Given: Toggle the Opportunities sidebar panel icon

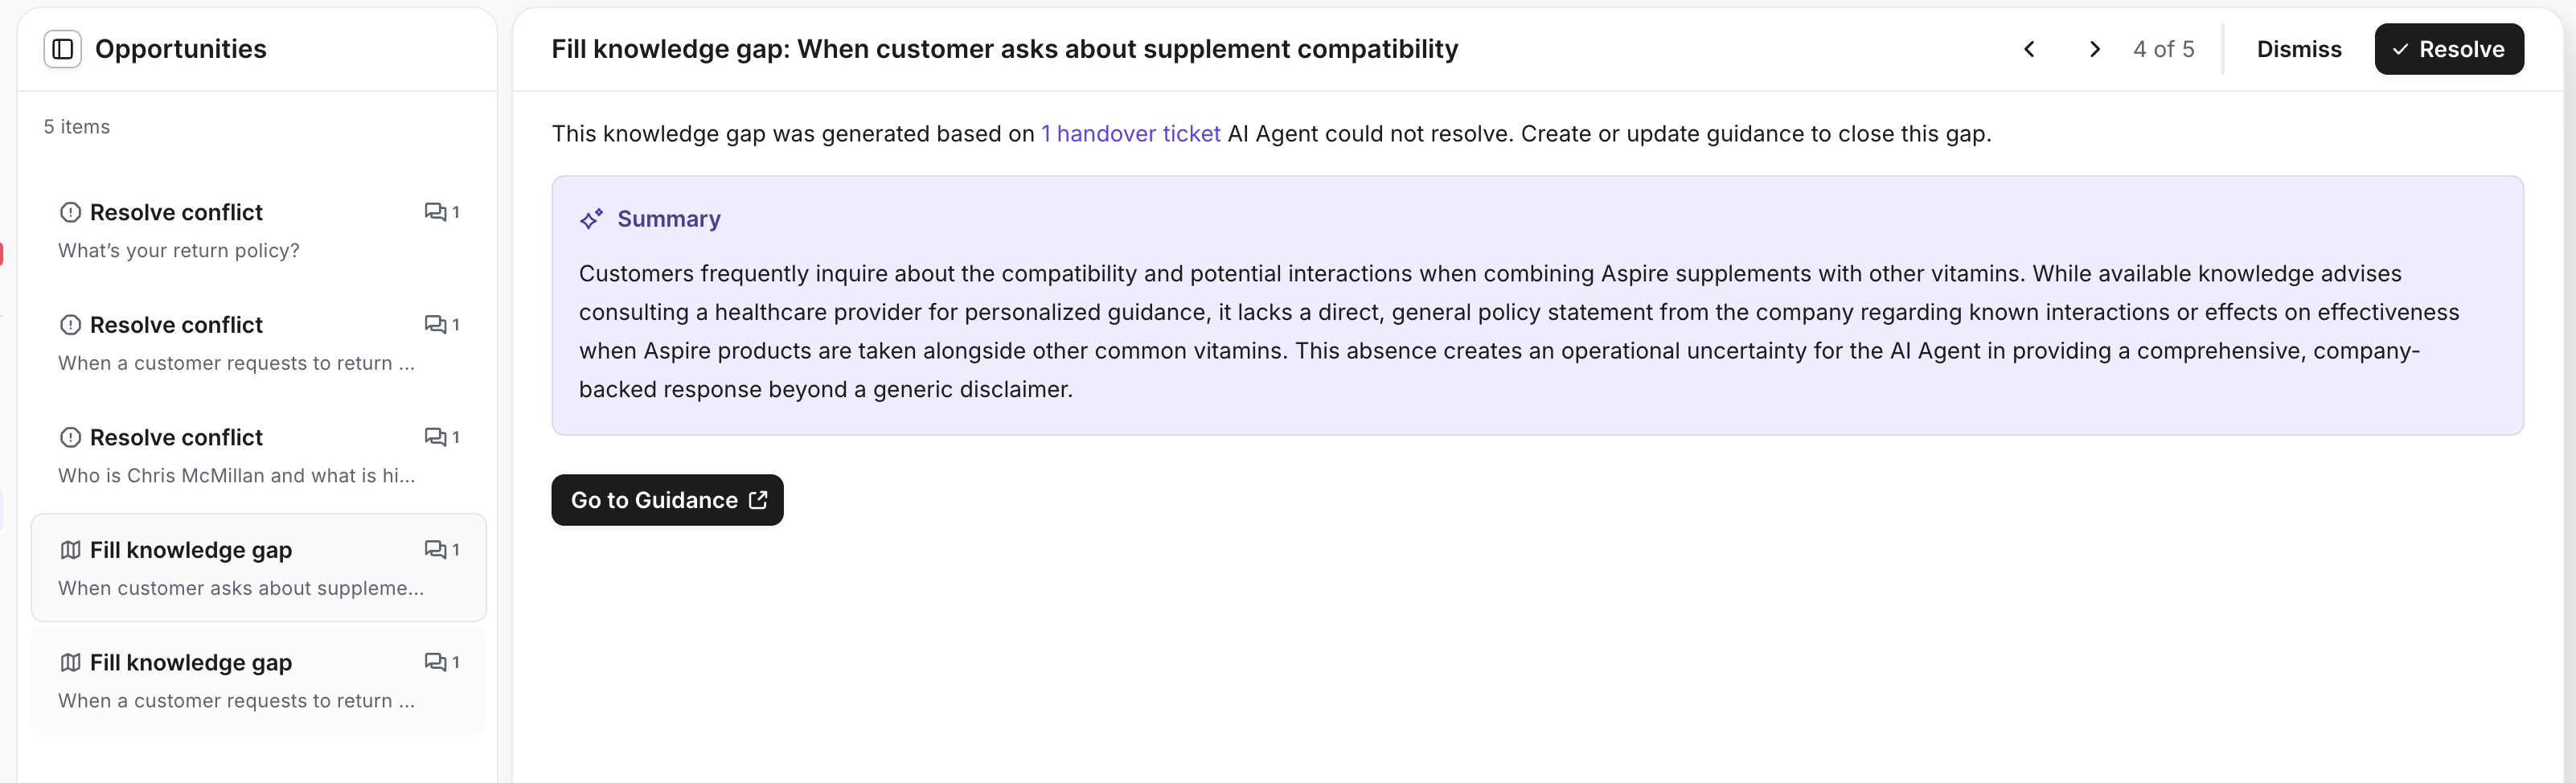Looking at the screenshot, I should tap(62, 49).
